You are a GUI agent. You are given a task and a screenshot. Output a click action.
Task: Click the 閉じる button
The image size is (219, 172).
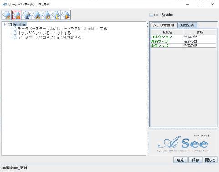click(x=210, y=160)
